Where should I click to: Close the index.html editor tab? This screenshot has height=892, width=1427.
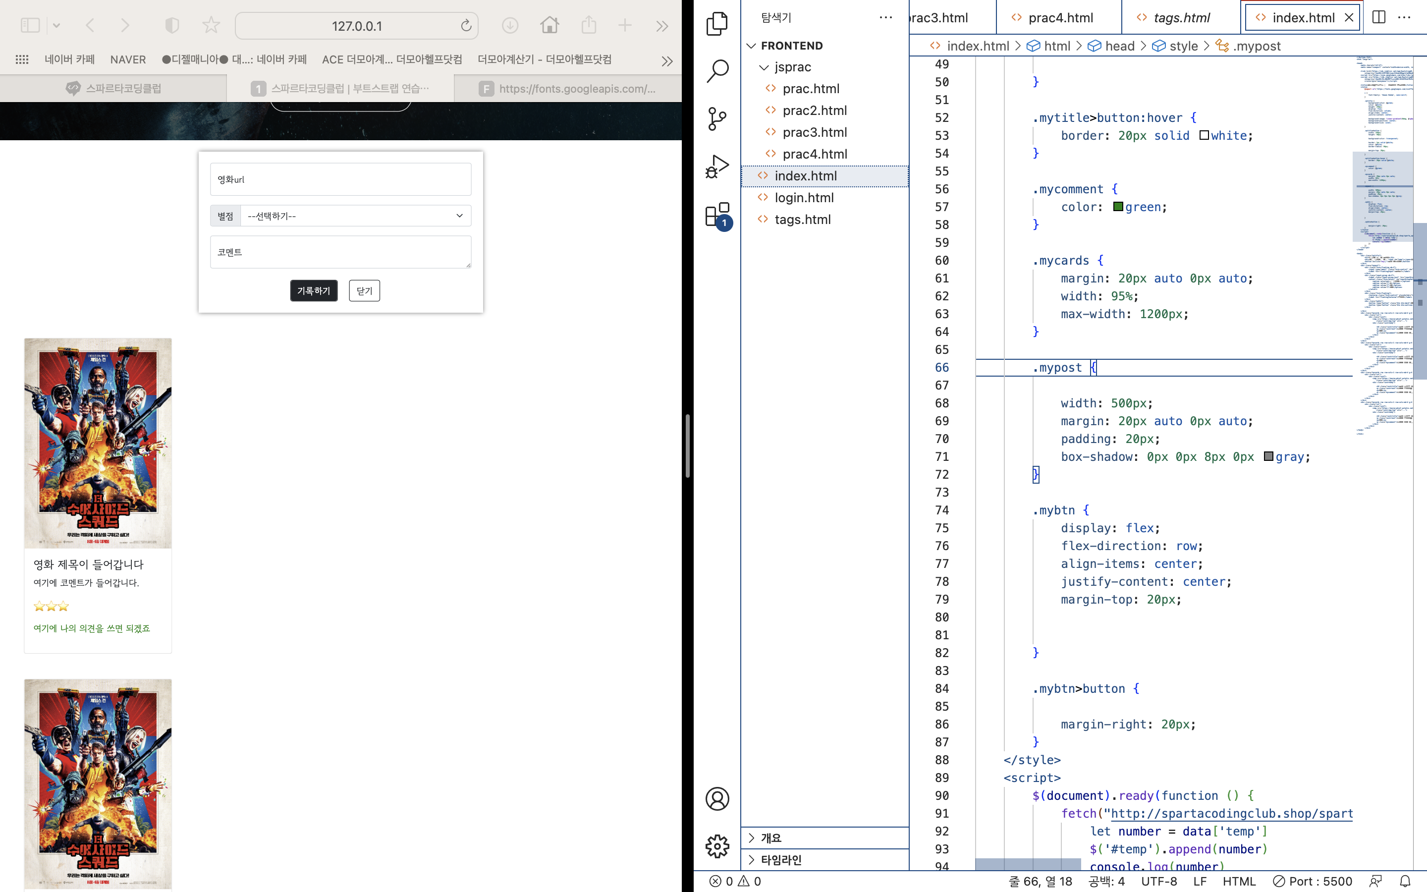click(1349, 18)
